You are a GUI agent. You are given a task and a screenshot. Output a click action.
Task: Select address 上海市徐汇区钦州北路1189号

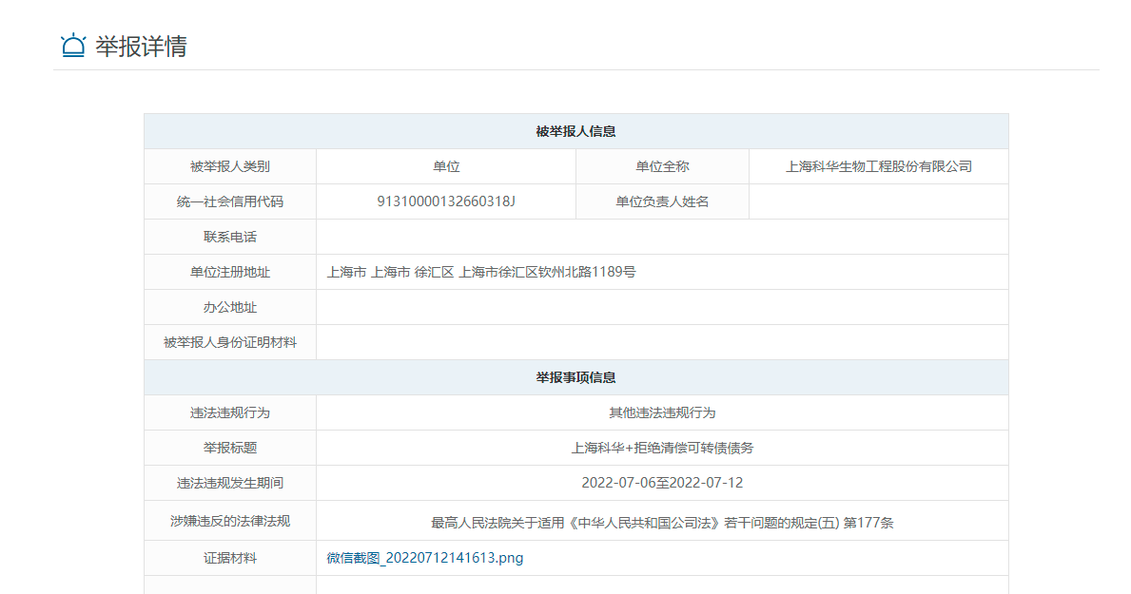coord(548,273)
